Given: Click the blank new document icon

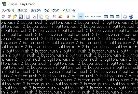Looking at the screenshot, I should coord(28,17).
